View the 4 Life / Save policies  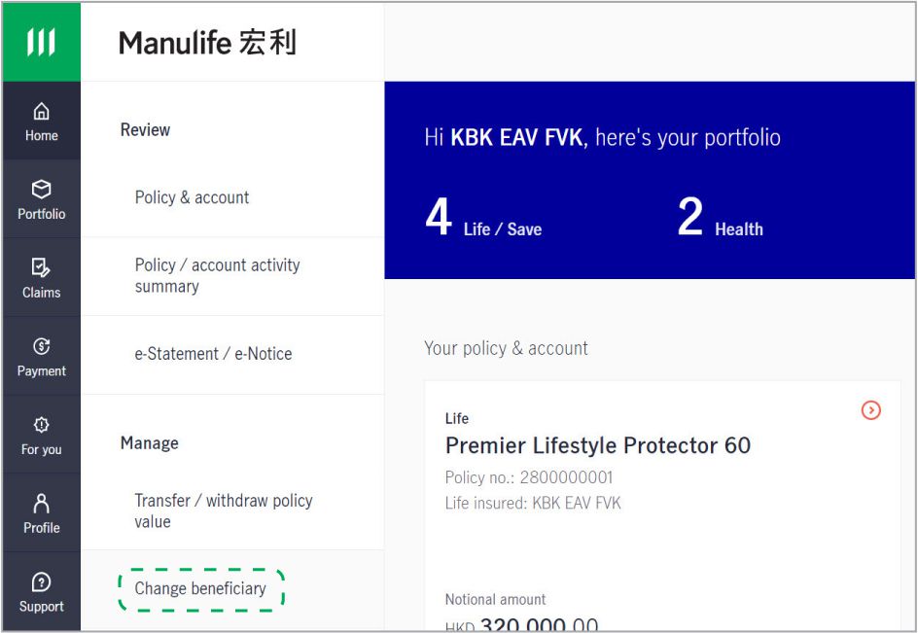tap(483, 217)
